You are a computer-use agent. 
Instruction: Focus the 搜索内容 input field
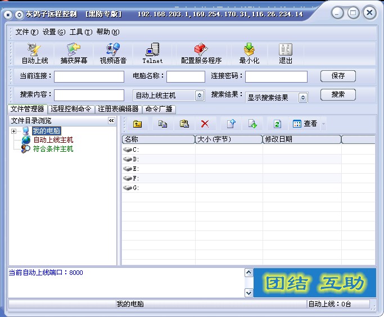tap(89, 95)
